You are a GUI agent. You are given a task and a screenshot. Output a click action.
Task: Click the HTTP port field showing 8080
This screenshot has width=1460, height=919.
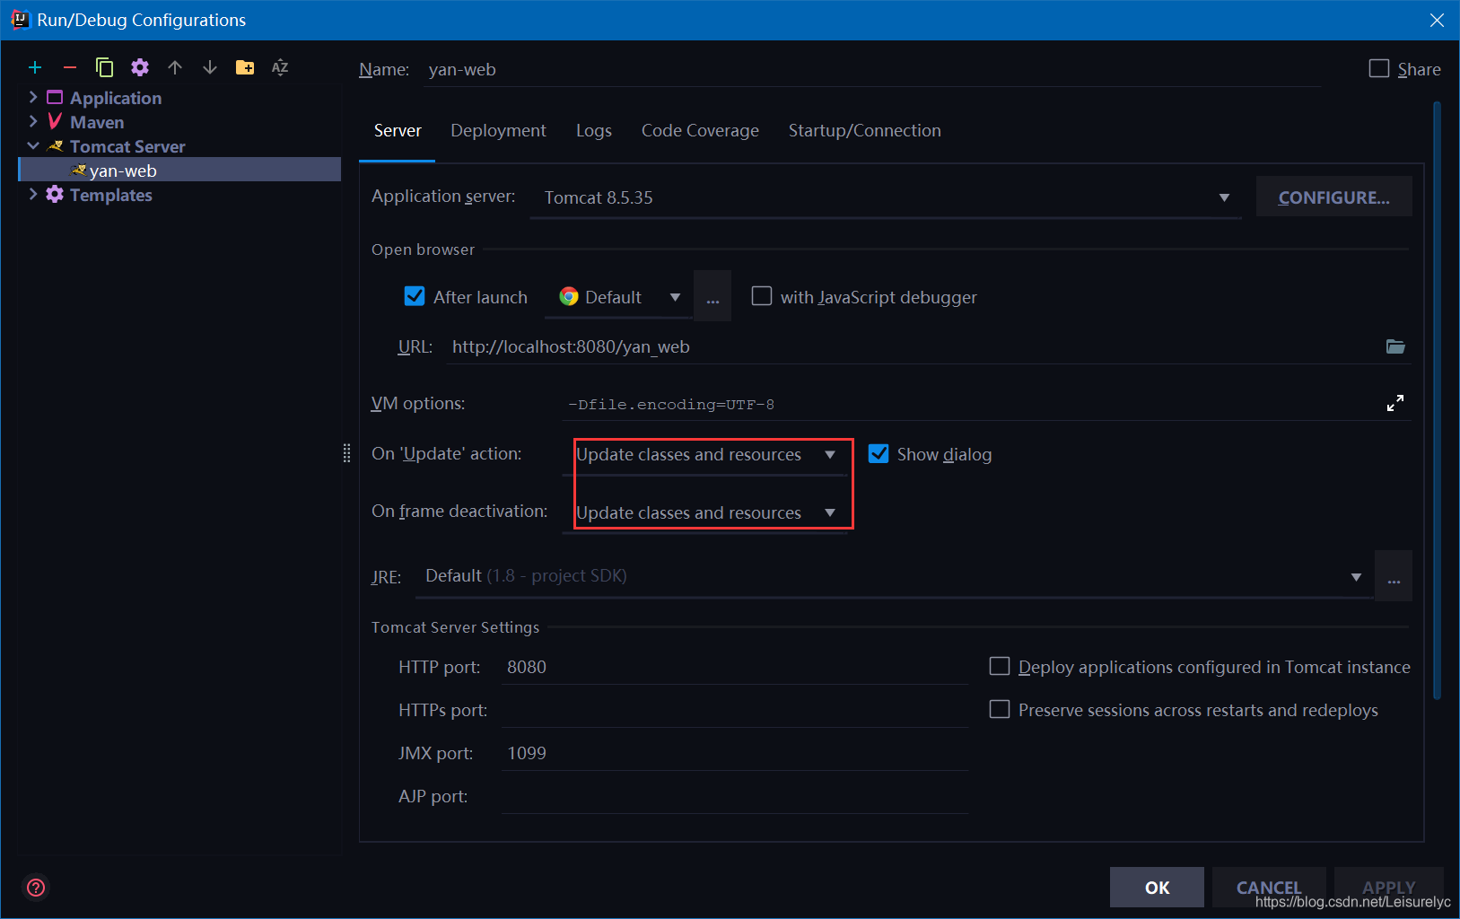(735, 667)
